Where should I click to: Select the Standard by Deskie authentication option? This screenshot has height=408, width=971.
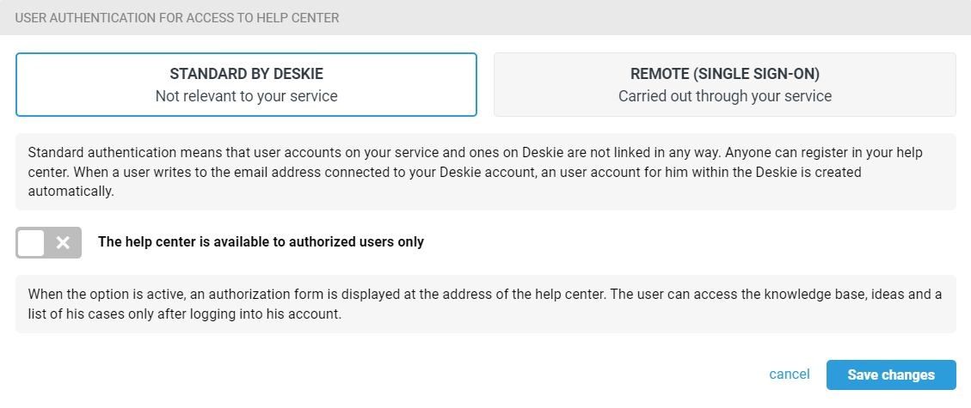[x=246, y=84]
